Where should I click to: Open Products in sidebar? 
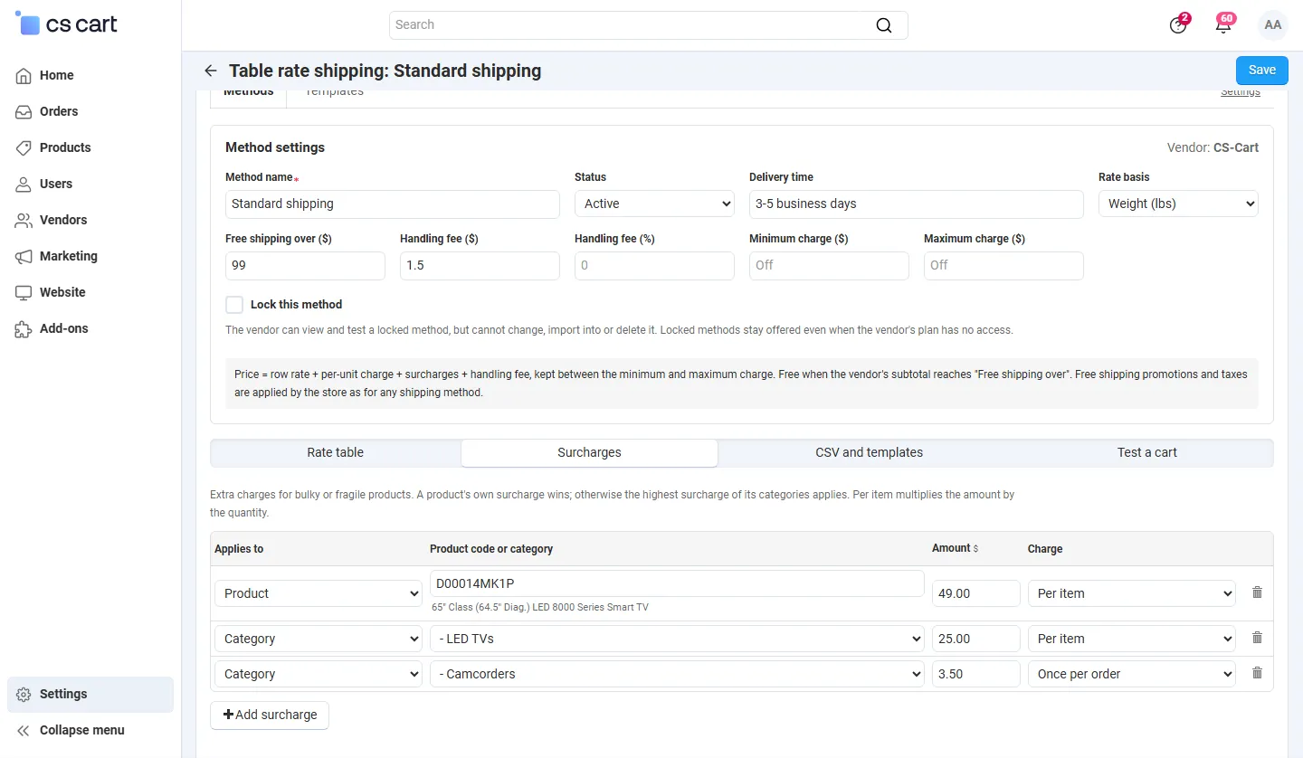65,147
